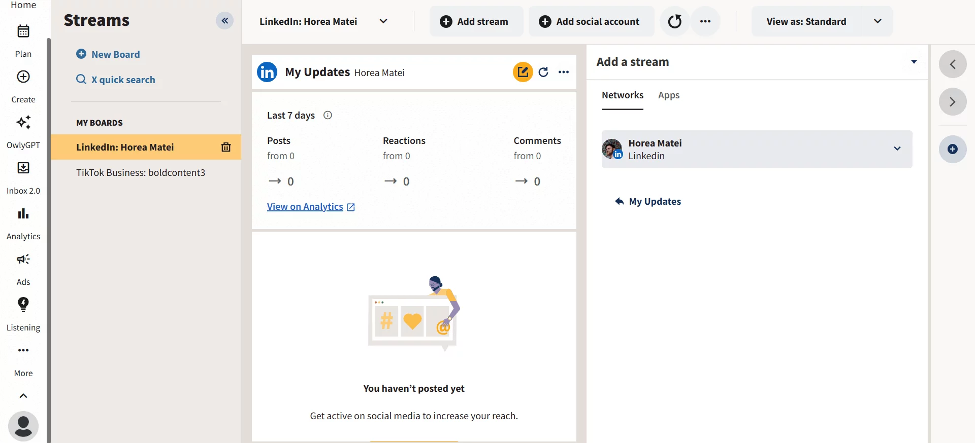The width and height of the screenshot is (975, 443).
Task: Click View as: Standard button
Action: pyautogui.click(x=806, y=21)
